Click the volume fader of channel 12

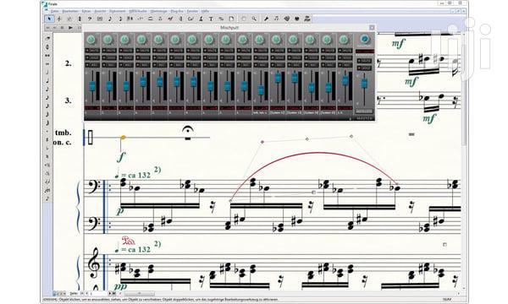coord(278,78)
